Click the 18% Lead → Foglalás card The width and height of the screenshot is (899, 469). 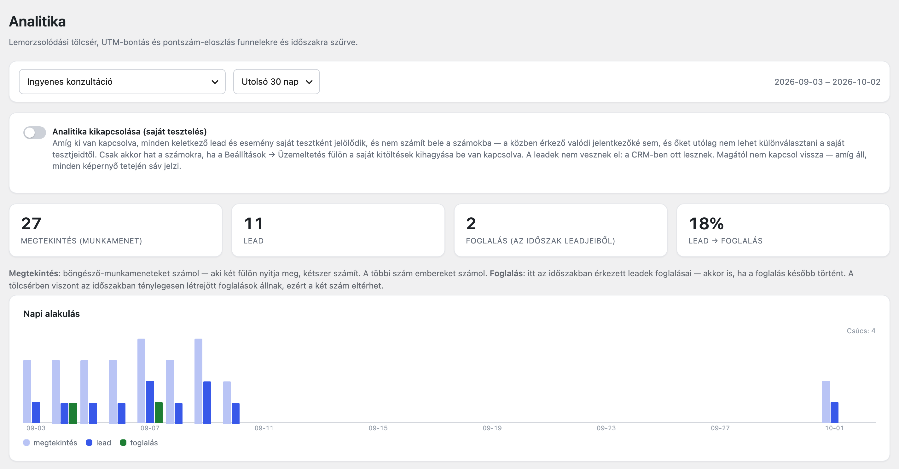pos(783,230)
